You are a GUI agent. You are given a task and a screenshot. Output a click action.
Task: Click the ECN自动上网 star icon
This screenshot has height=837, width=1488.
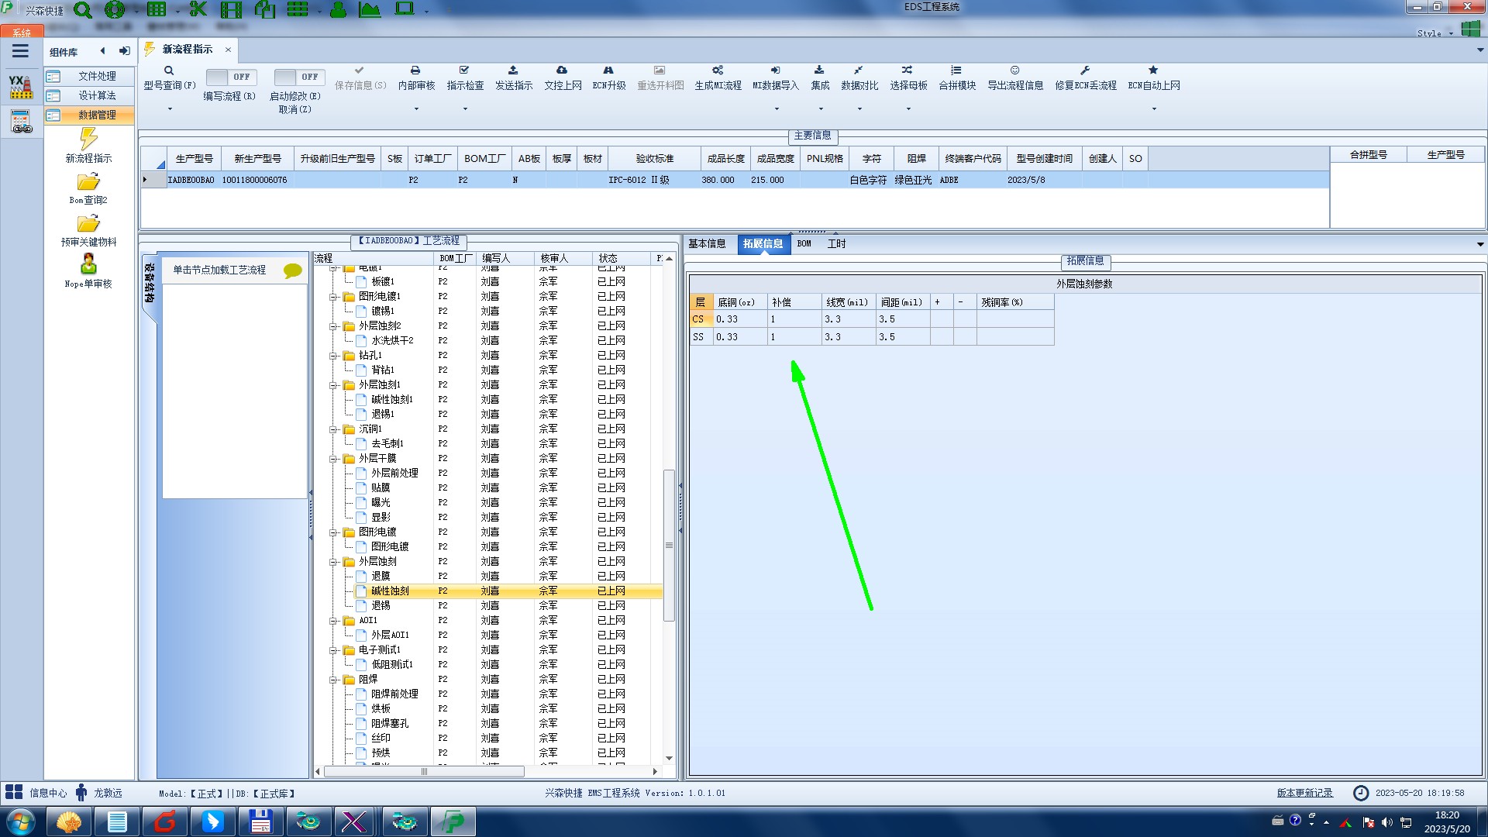[1153, 71]
